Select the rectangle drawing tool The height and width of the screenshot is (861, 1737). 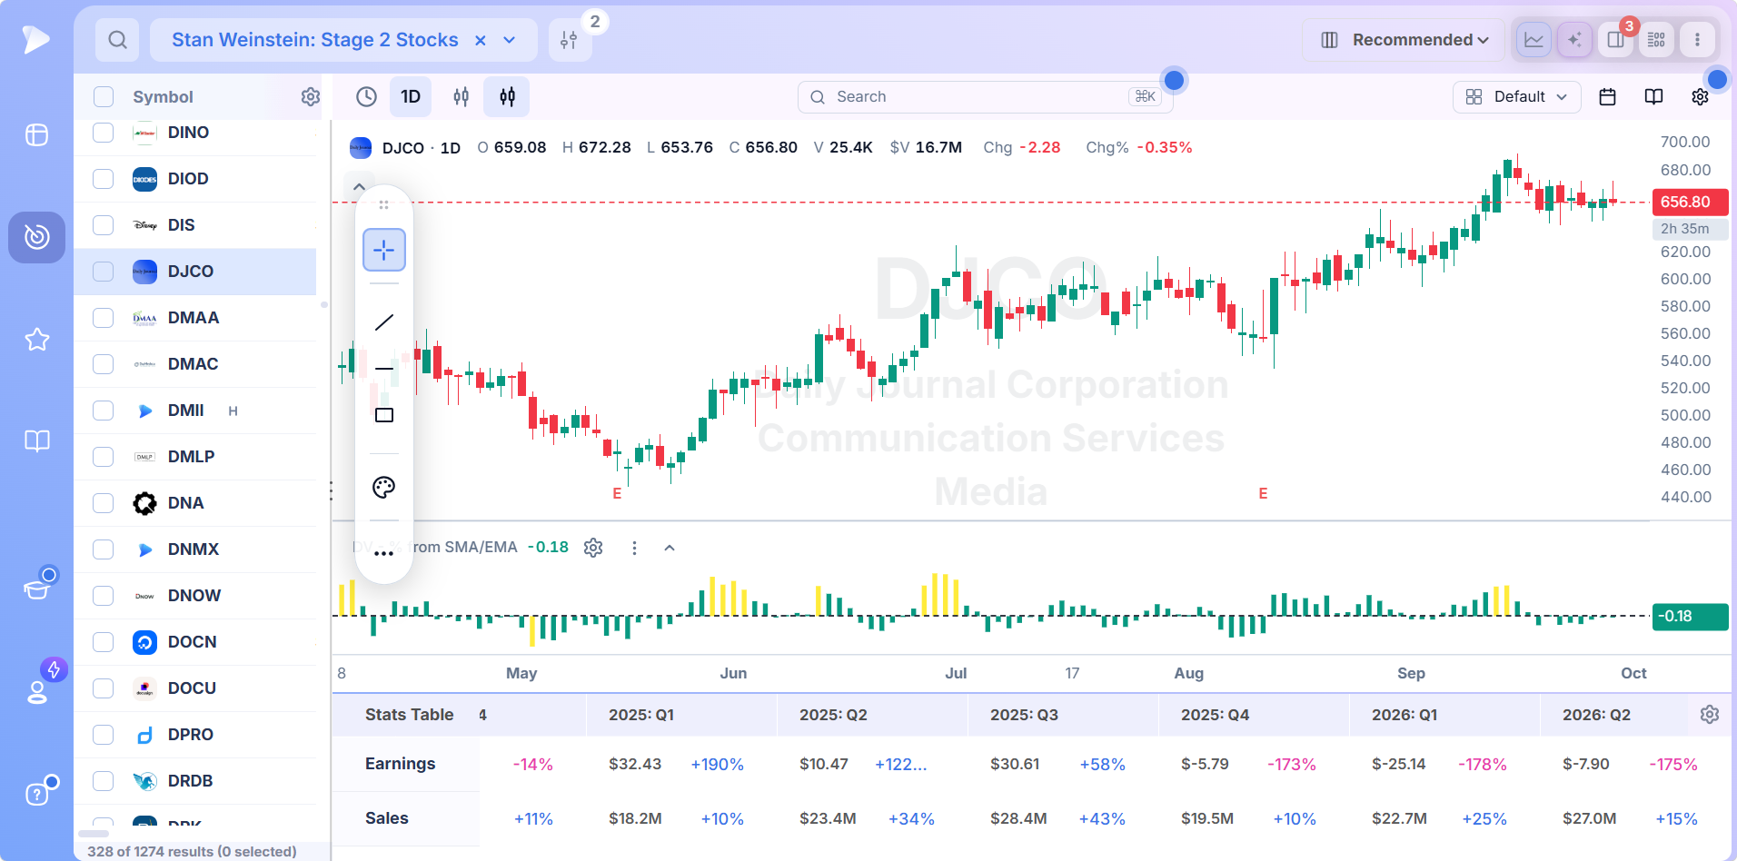click(384, 415)
